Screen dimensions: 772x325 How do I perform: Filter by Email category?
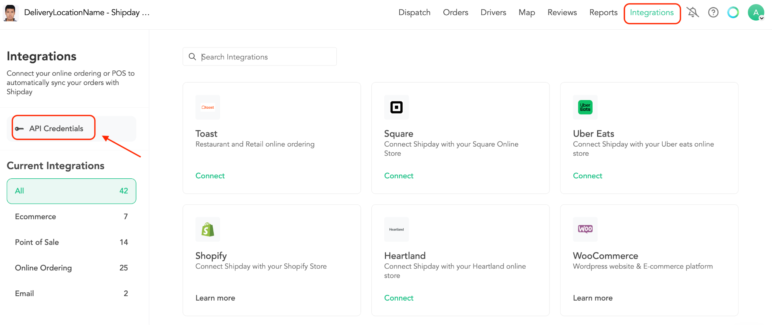pyautogui.click(x=71, y=293)
